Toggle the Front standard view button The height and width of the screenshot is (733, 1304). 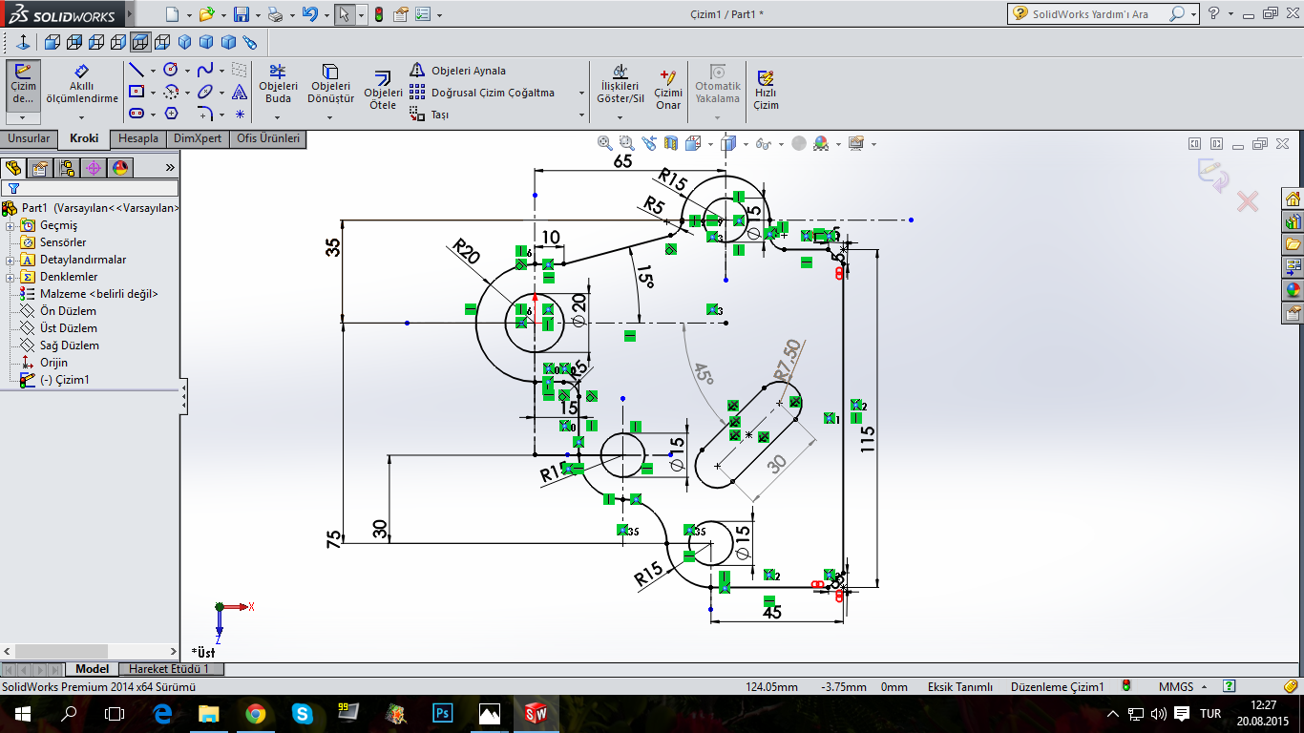52,42
